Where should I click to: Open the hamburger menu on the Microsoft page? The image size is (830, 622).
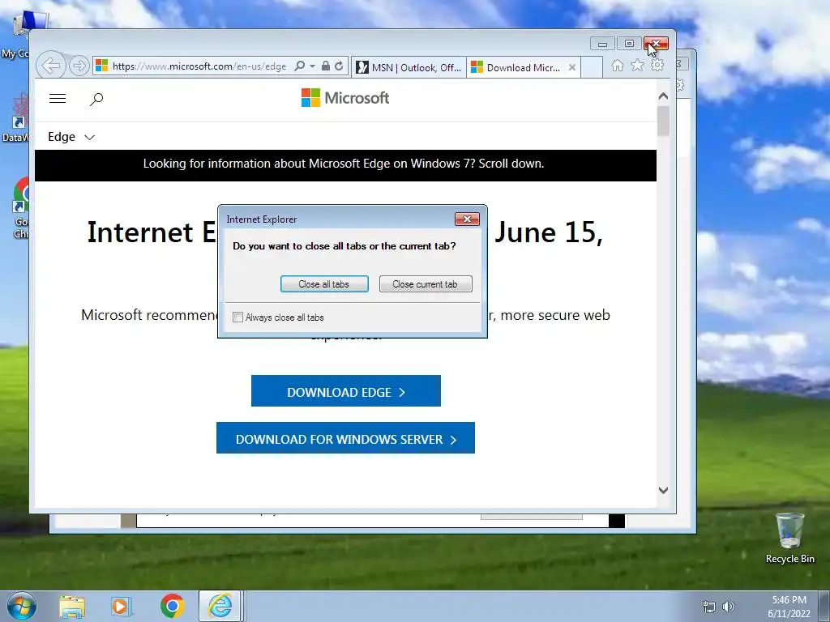point(58,98)
